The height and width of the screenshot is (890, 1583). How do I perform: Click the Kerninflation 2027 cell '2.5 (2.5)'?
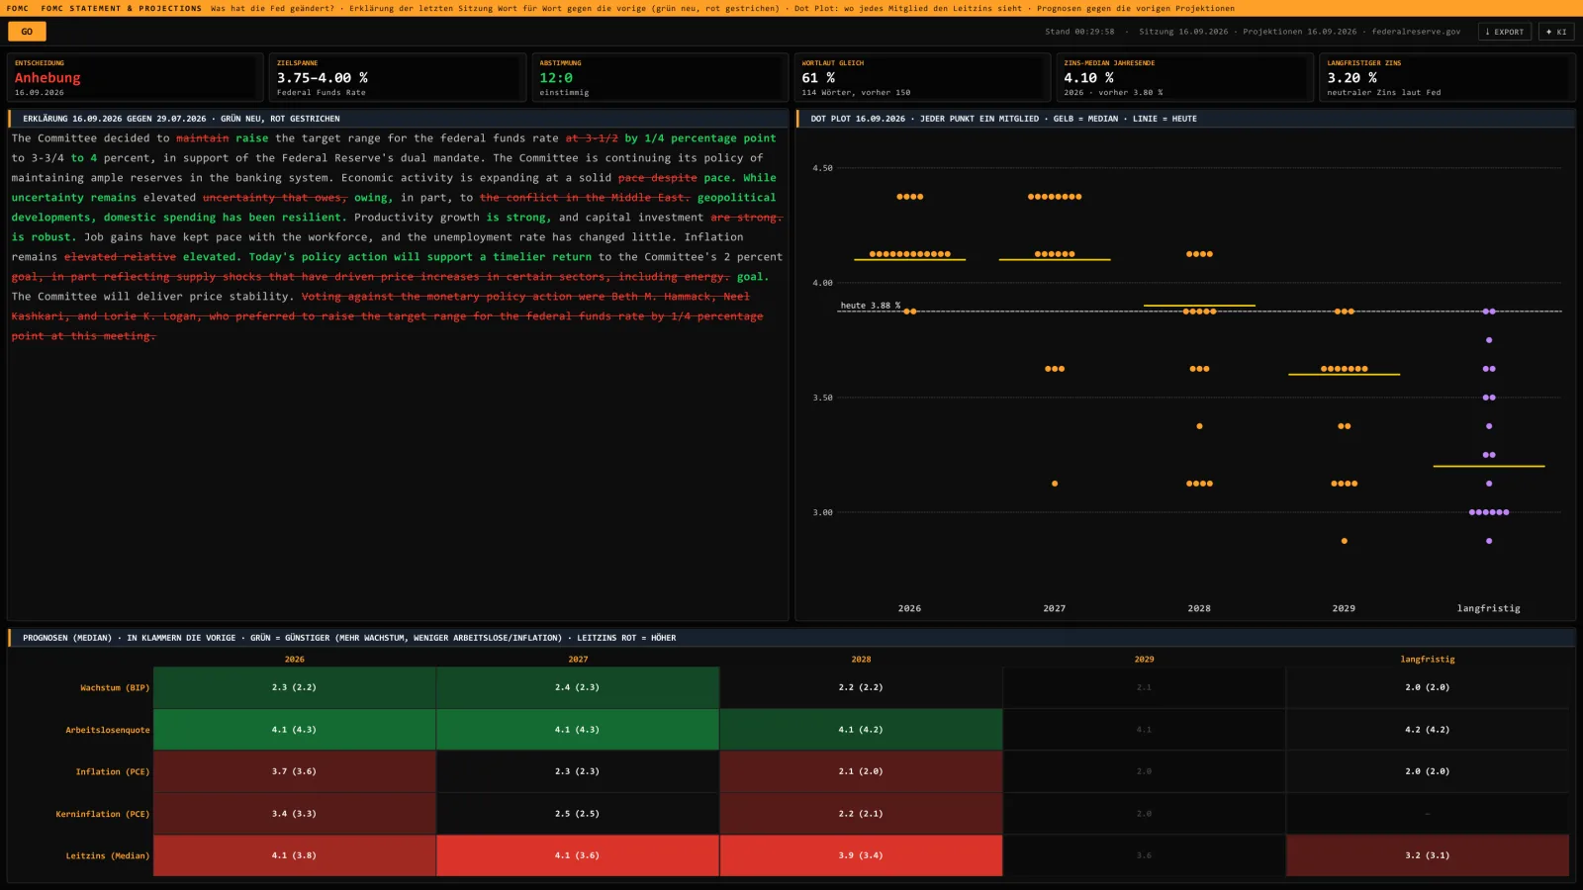578,814
